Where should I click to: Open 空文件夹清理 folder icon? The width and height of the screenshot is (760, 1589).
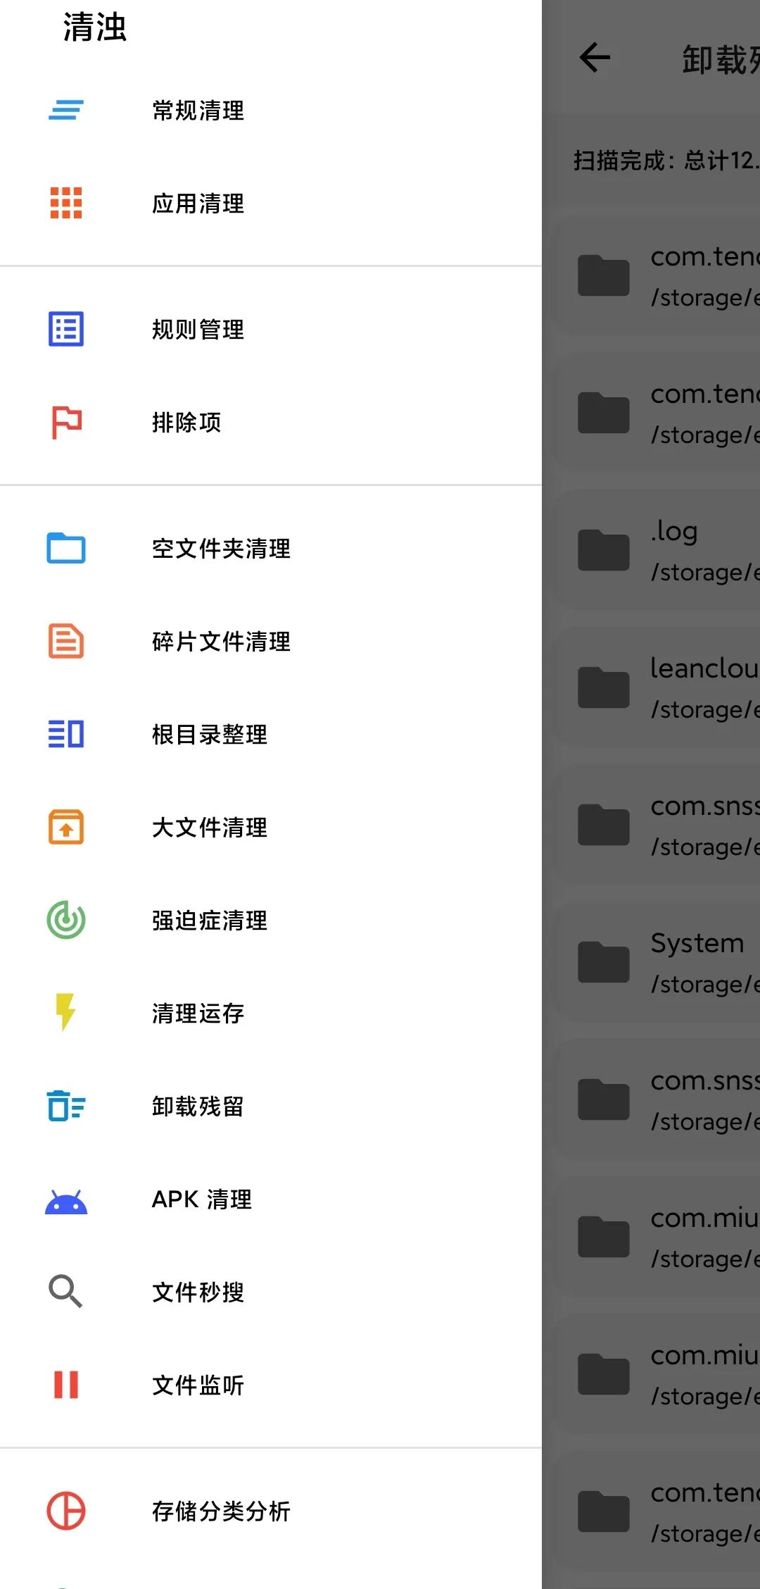tap(66, 548)
